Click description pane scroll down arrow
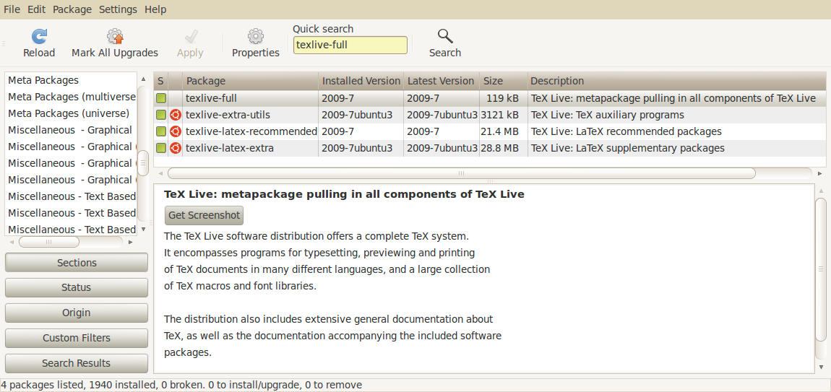 pyautogui.click(x=821, y=367)
